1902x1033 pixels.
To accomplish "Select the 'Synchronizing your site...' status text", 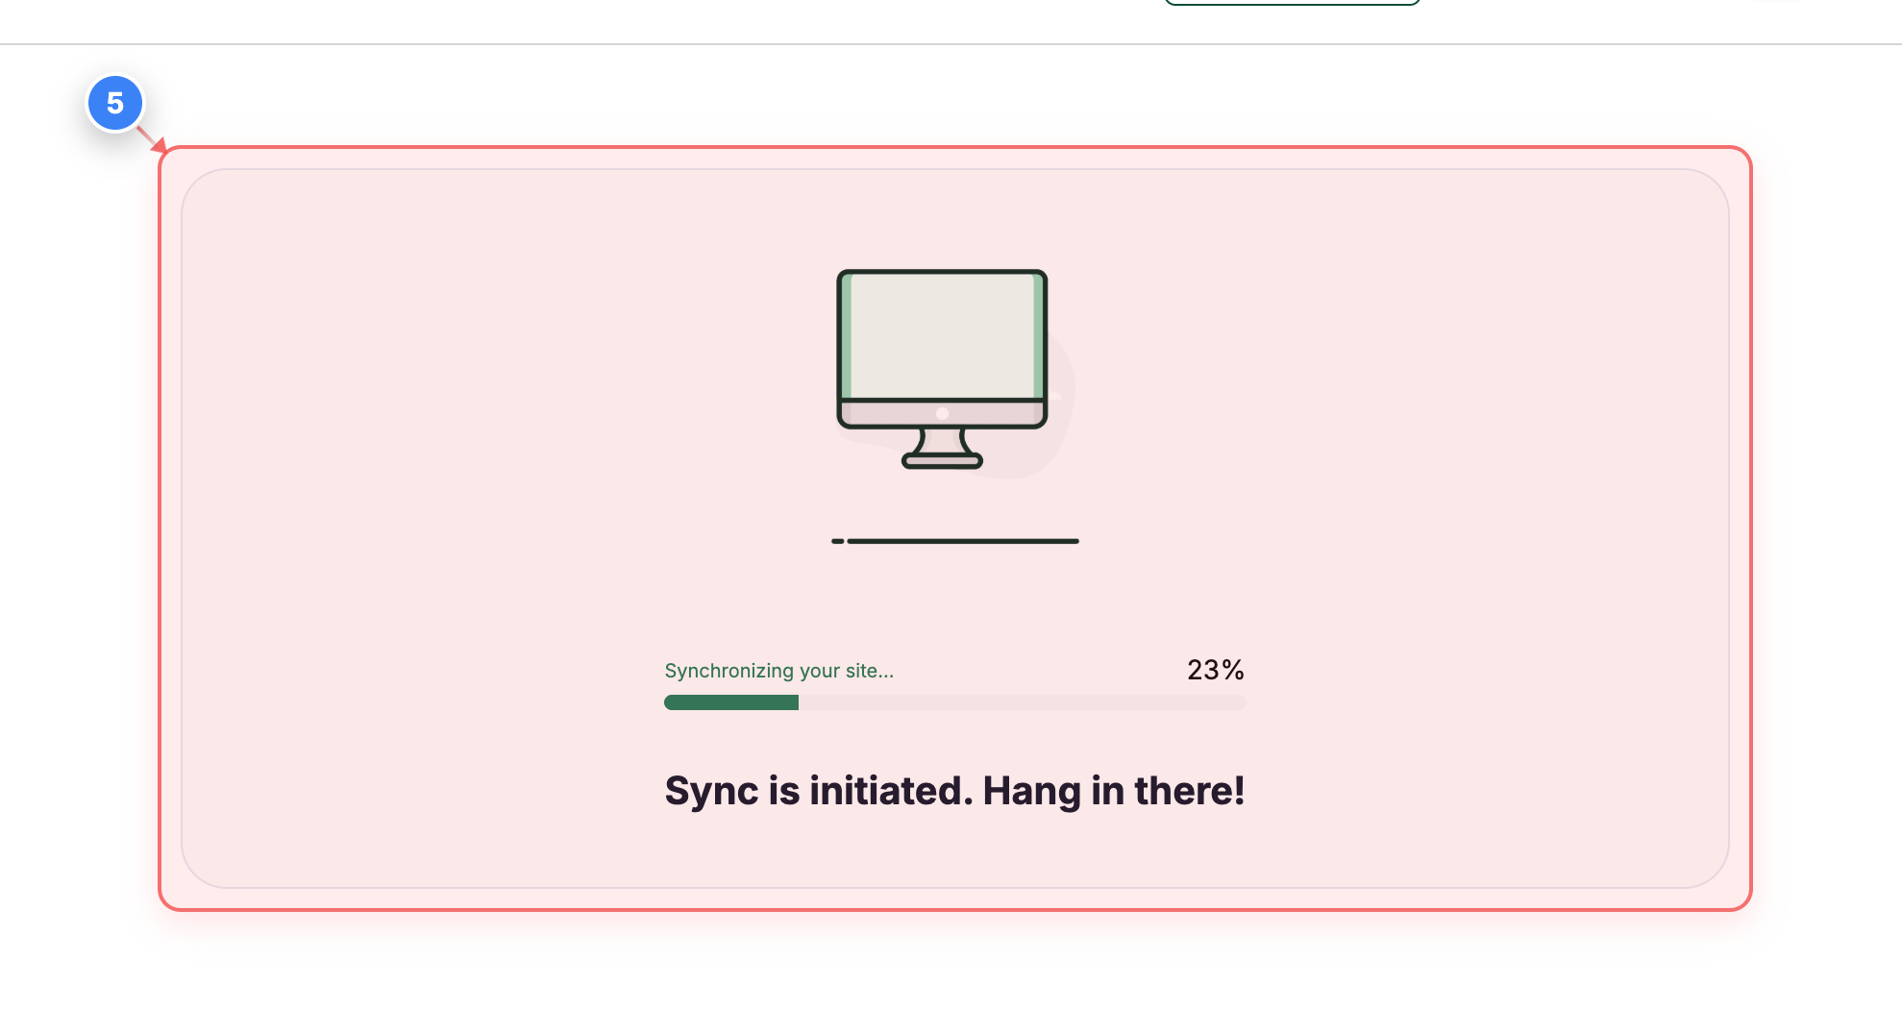I will pos(779,670).
